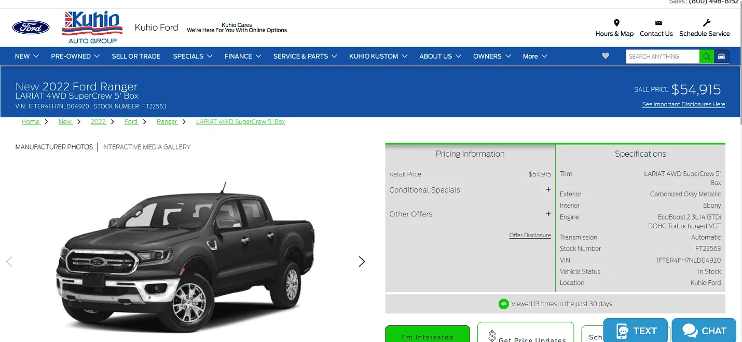Select the Pricing Information panel heading
The height and width of the screenshot is (342, 742).
coord(470,154)
